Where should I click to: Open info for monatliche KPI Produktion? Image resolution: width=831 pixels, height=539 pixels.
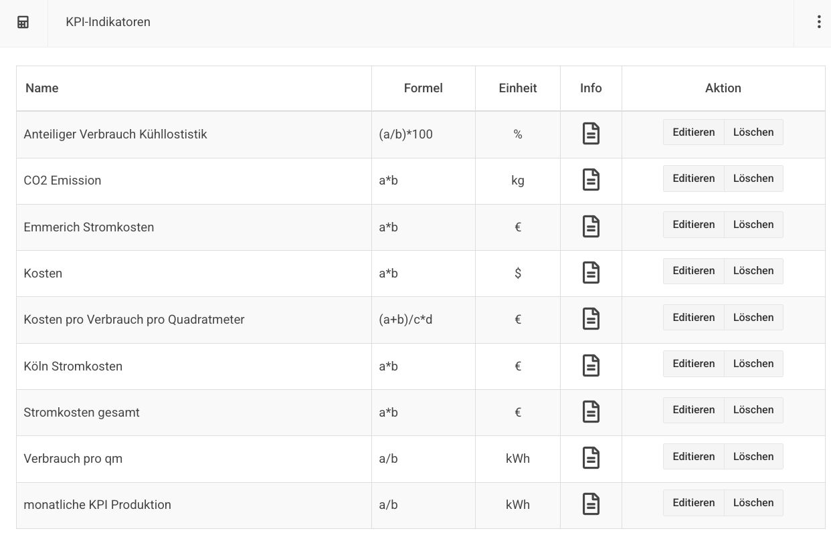591,504
